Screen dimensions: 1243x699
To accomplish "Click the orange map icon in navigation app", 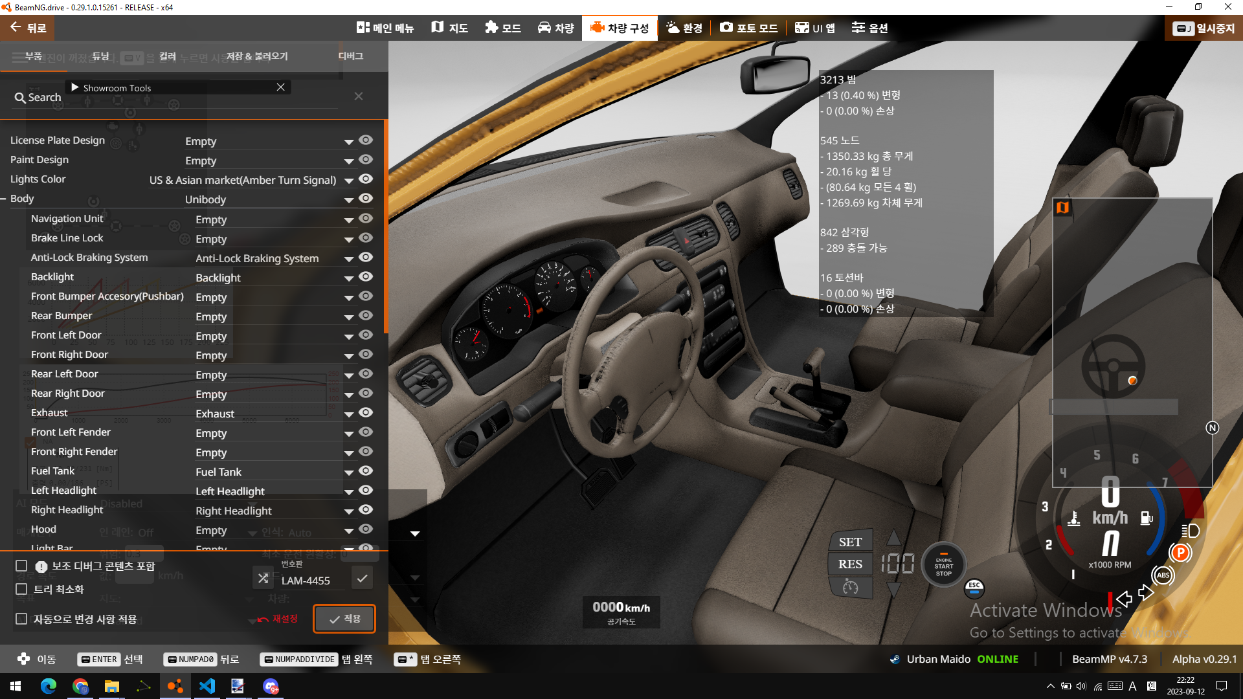I will [x=1062, y=208].
